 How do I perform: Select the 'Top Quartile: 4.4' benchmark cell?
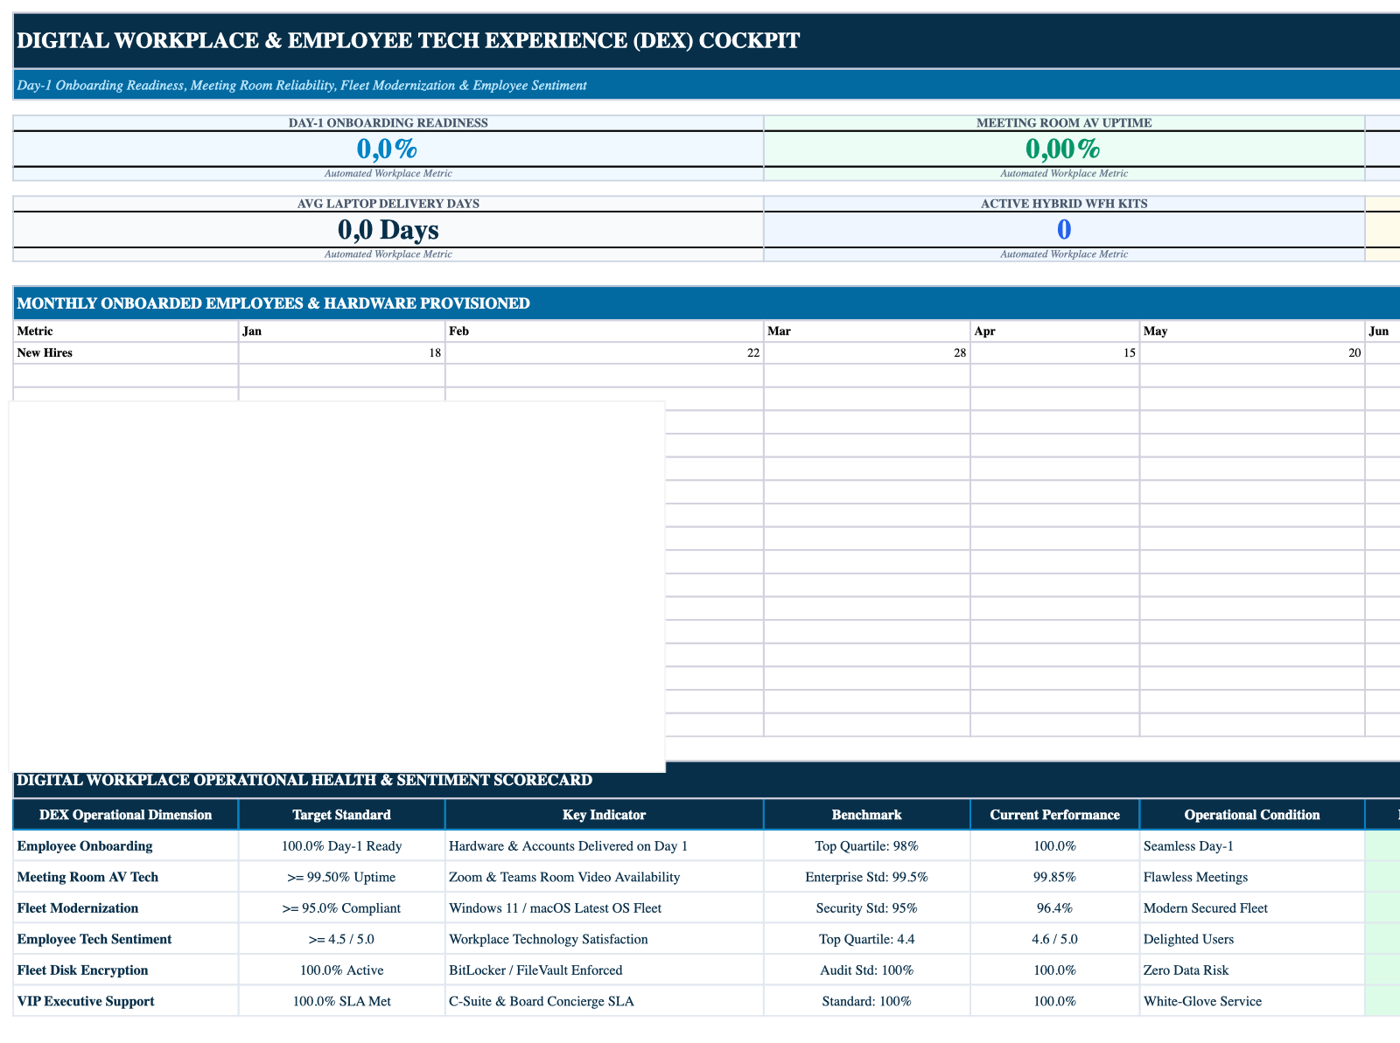pyautogui.click(x=867, y=939)
